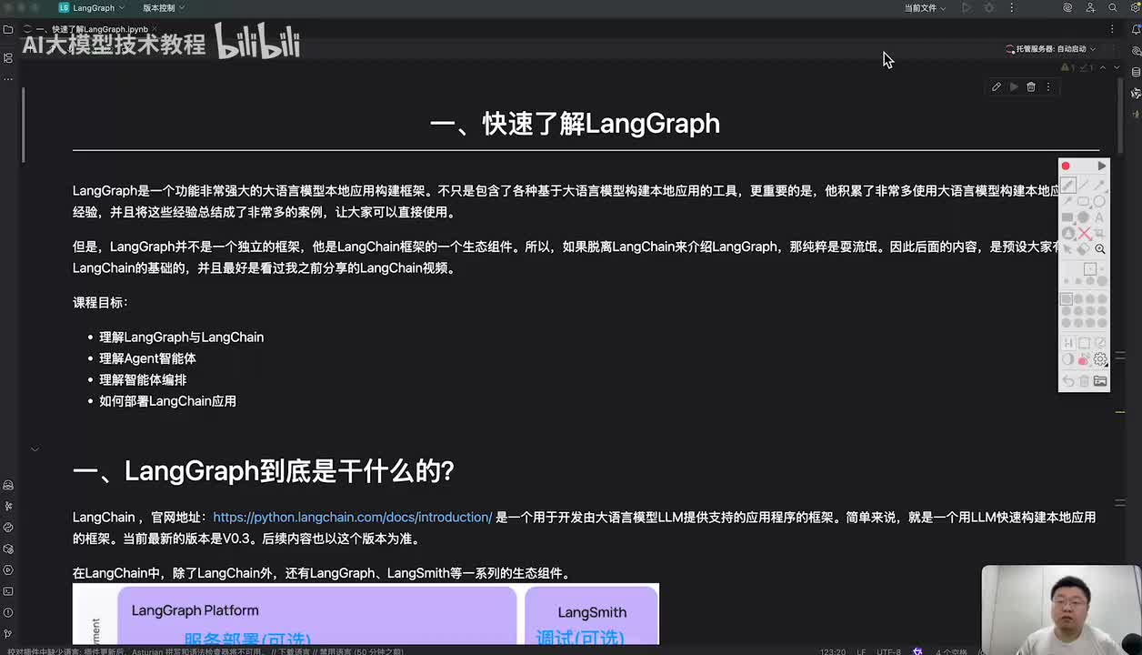Screen dimensions: 1142x655
Task: Open the python.langchain.com docs introduction link
Action: (x=353, y=517)
